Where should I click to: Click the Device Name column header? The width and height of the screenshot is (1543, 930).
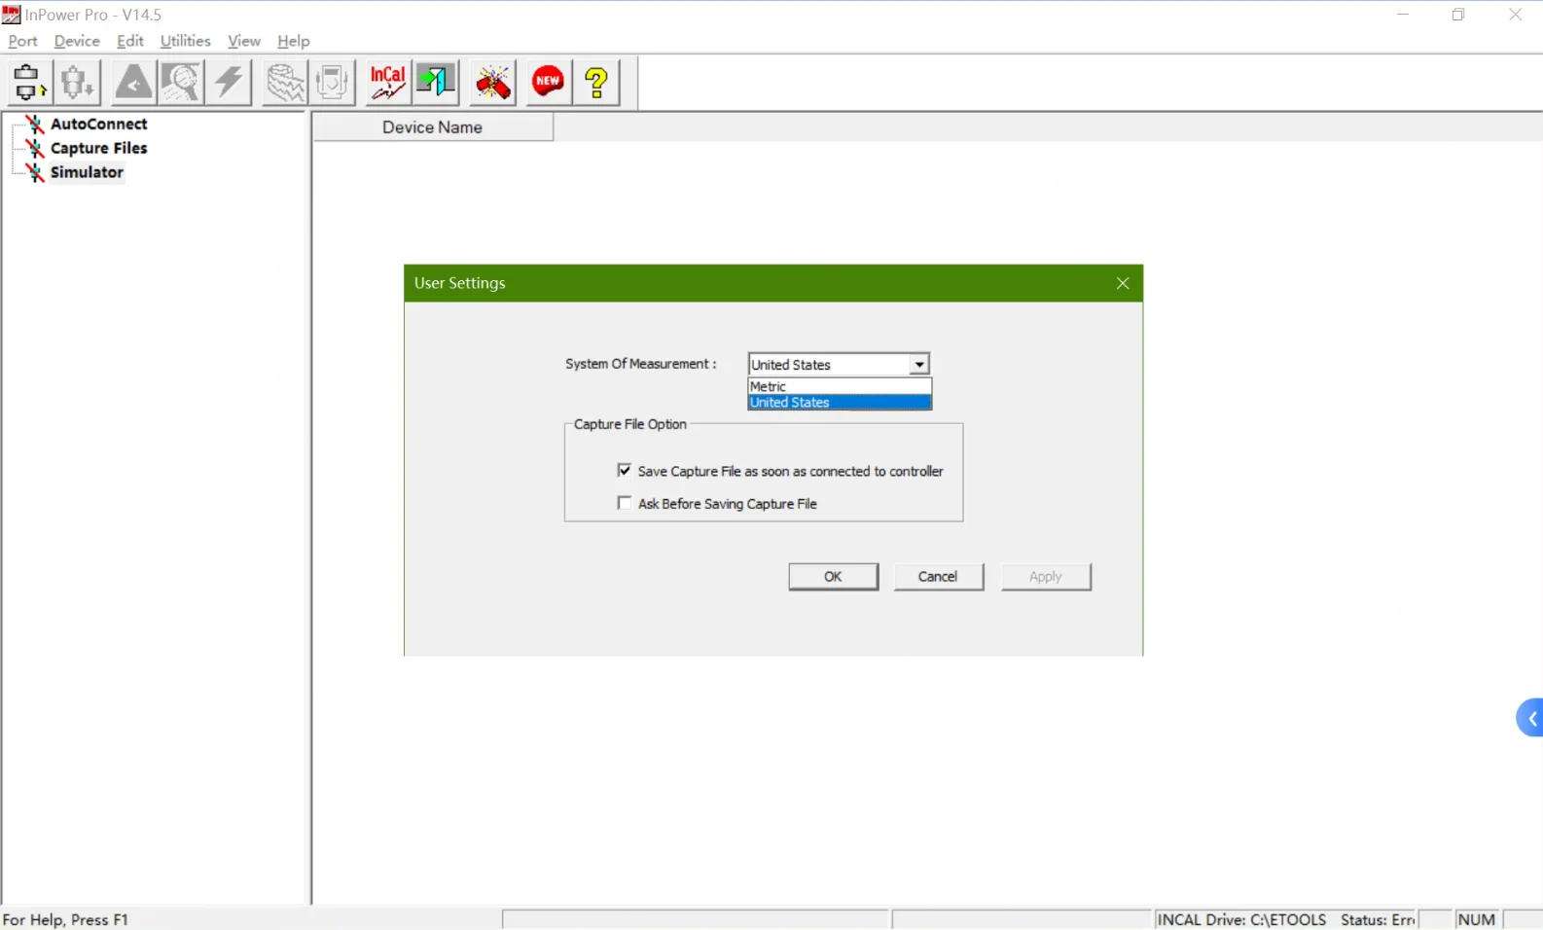[433, 127]
